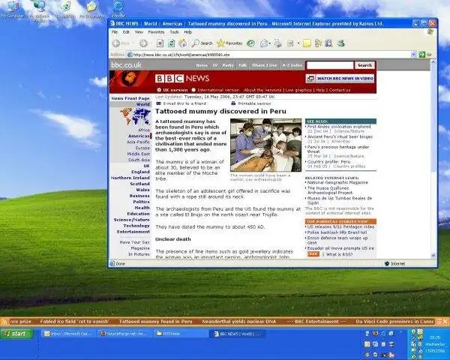The height and width of the screenshot is (360, 450).
Task: Click the mummy article photo
Action: tap(266, 145)
